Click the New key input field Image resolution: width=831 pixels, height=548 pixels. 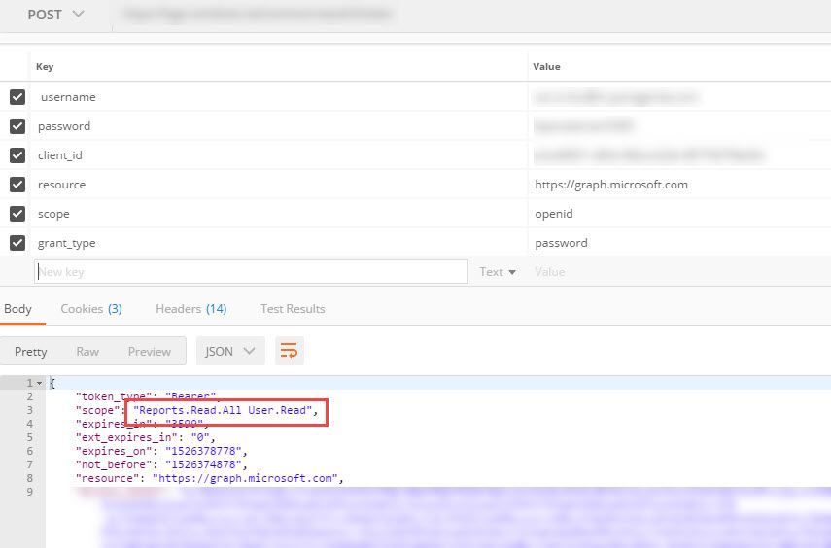point(251,272)
